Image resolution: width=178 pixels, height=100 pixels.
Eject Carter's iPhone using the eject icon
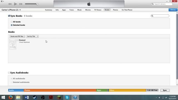pyautogui.click(x=20, y=10)
